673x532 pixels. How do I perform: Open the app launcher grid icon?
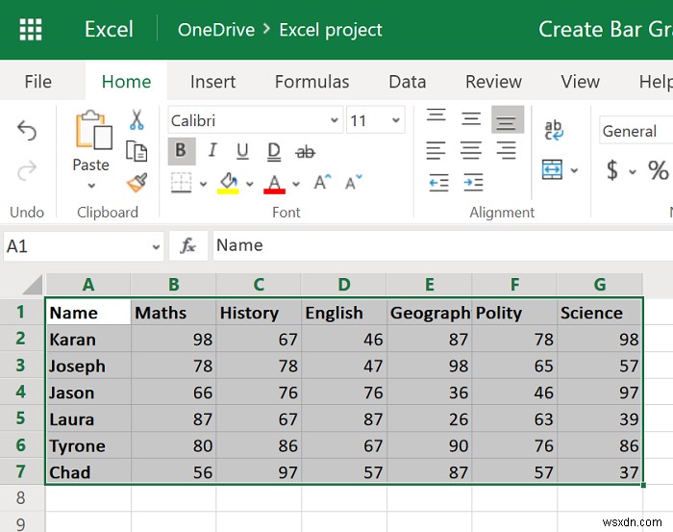click(31, 29)
